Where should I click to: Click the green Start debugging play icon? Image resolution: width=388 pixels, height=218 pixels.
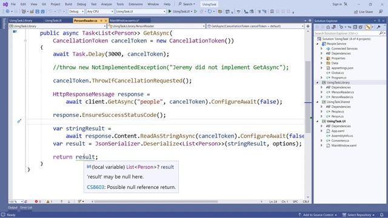[170, 12]
